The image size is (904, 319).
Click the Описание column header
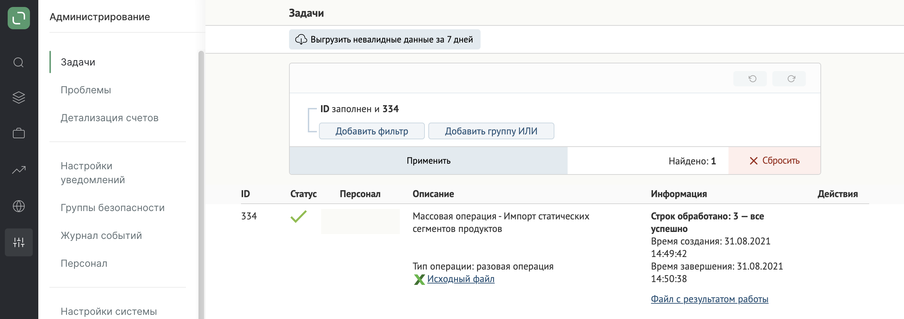[x=433, y=194]
